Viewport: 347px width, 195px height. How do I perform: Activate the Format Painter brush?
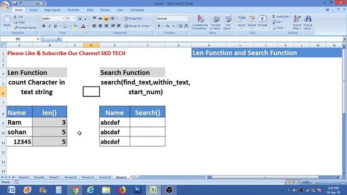(25, 28)
